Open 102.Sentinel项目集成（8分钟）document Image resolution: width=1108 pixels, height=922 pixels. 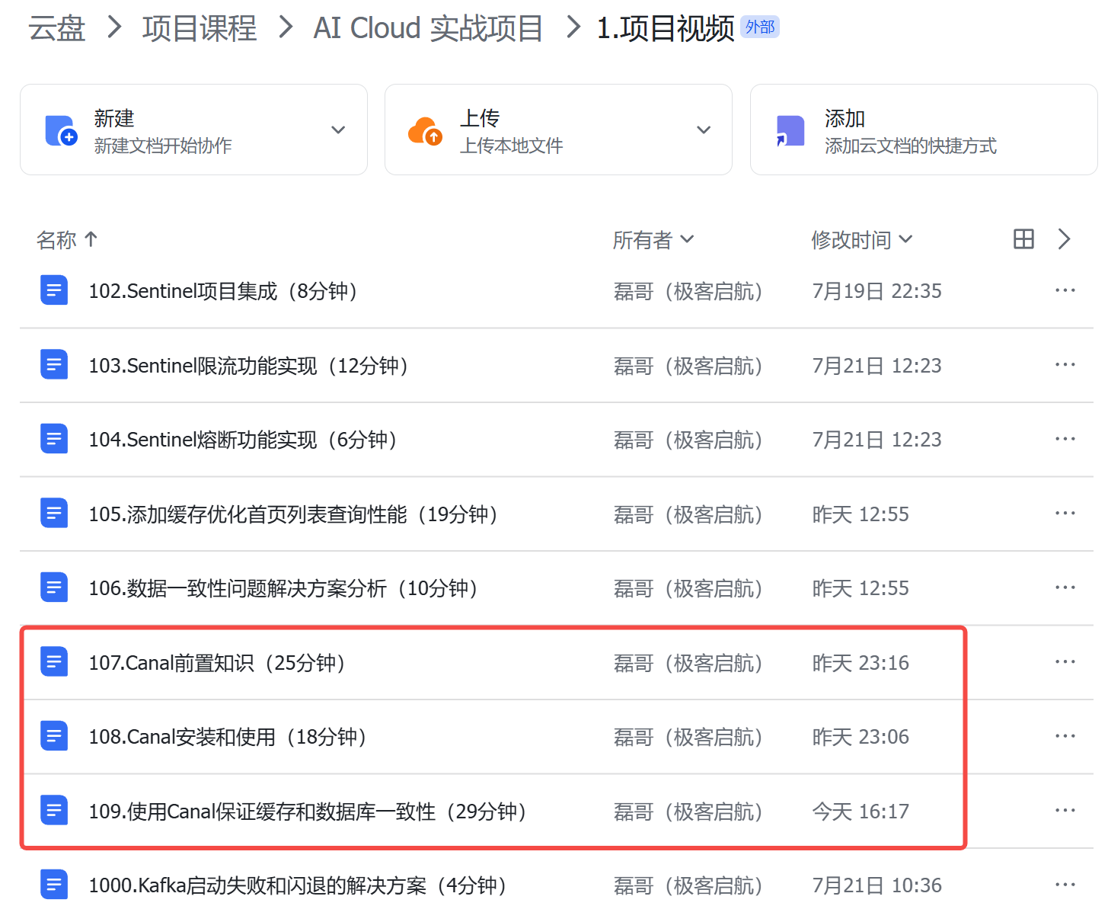[x=223, y=291]
